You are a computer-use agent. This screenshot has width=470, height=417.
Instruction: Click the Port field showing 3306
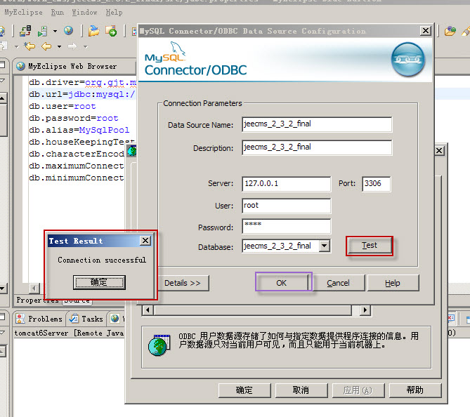376,184
